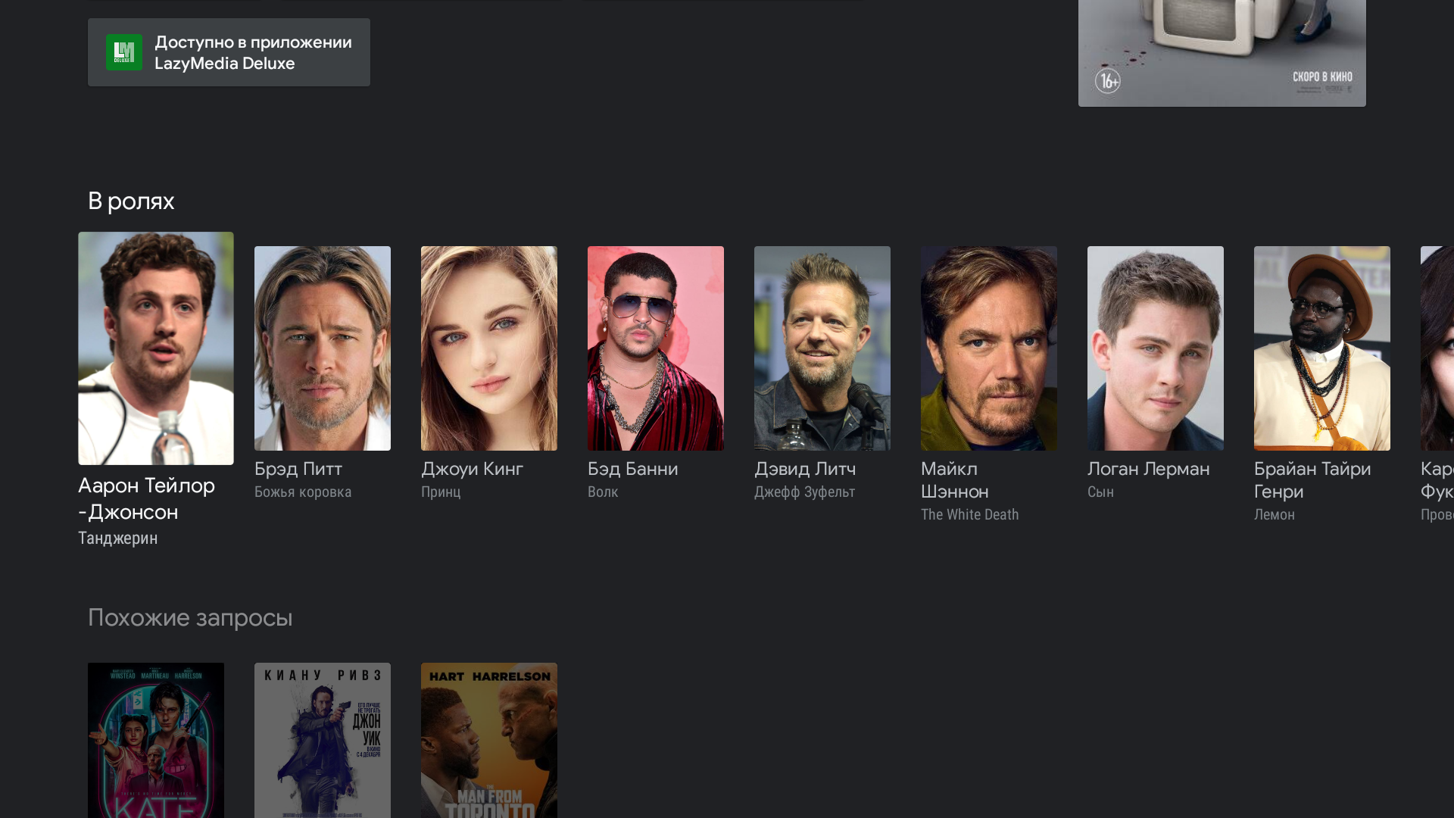Click the name Джоуи Кинг
Screen dimensions: 1454x818
472,469
